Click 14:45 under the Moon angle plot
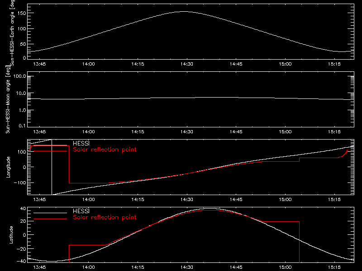The height and width of the screenshot is (271, 362). pyautogui.click(x=236, y=132)
